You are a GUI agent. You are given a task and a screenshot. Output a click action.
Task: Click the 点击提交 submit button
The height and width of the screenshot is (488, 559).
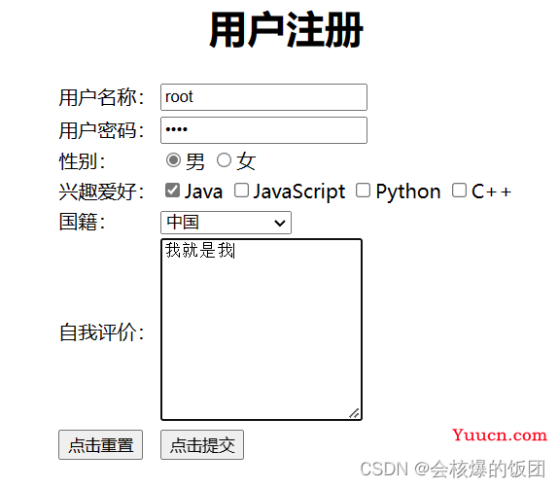[202, 444]
